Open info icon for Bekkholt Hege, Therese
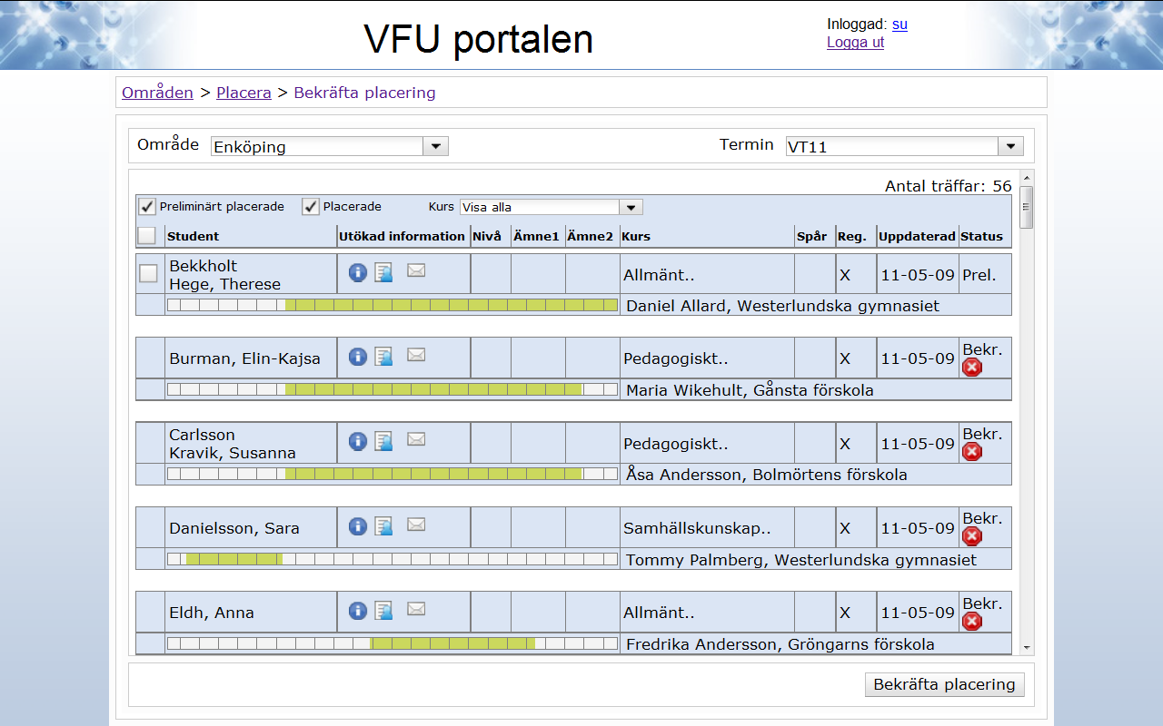This screenshot has height=726, width=1163. click(358, 272)
